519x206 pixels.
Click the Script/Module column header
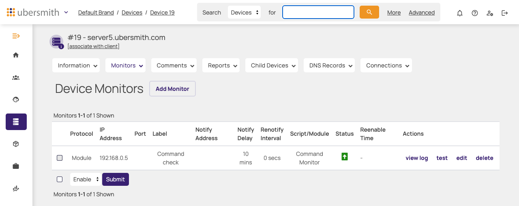pyautogui.click(x=309, y=134)
